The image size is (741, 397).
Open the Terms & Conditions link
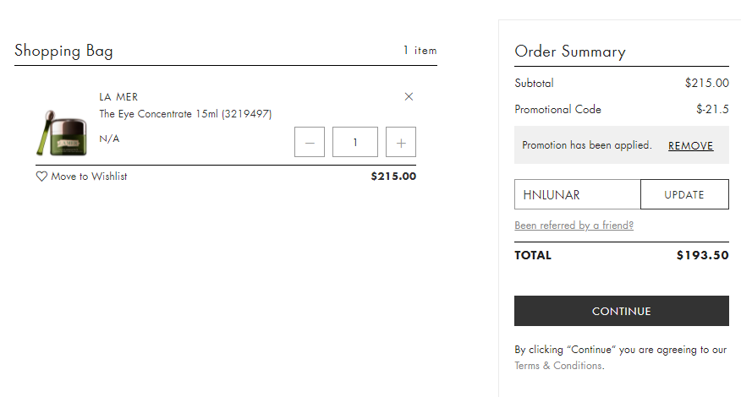tap(557, 366)
